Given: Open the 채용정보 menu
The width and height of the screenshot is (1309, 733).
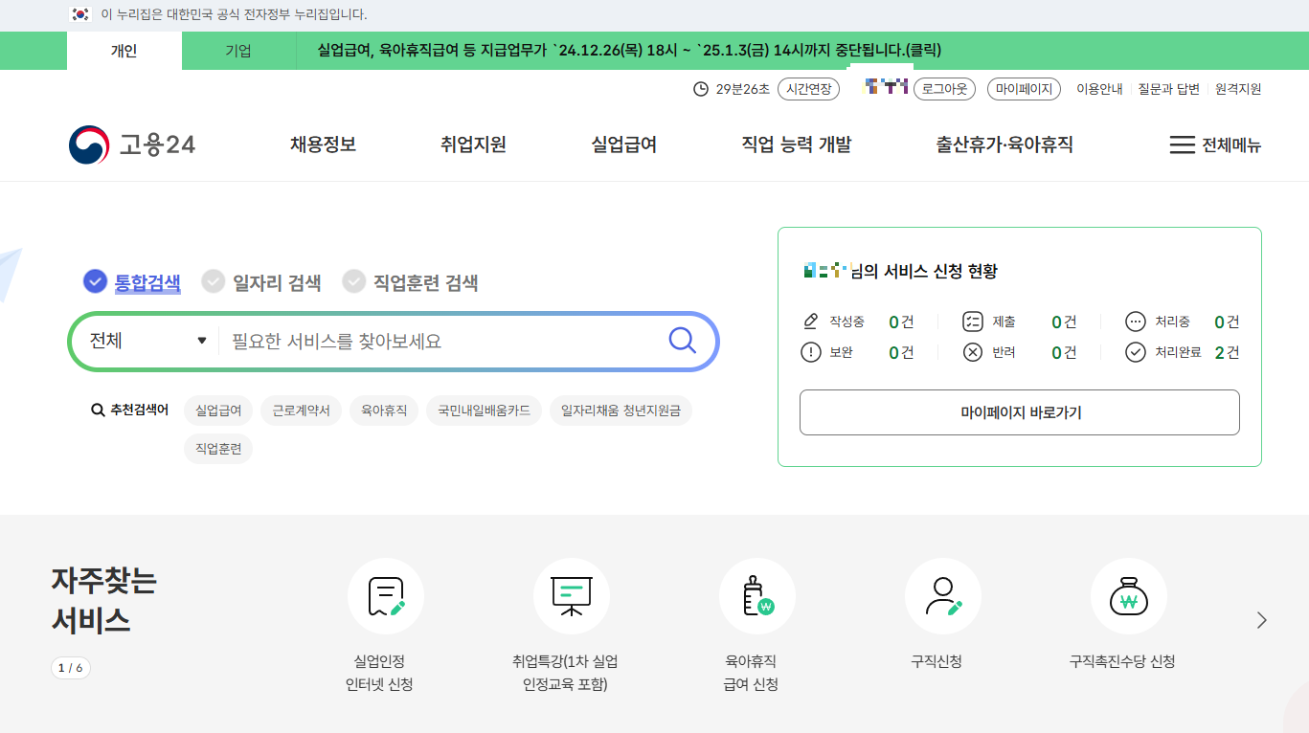Looking at the screenshot, I should coord(324,145).
